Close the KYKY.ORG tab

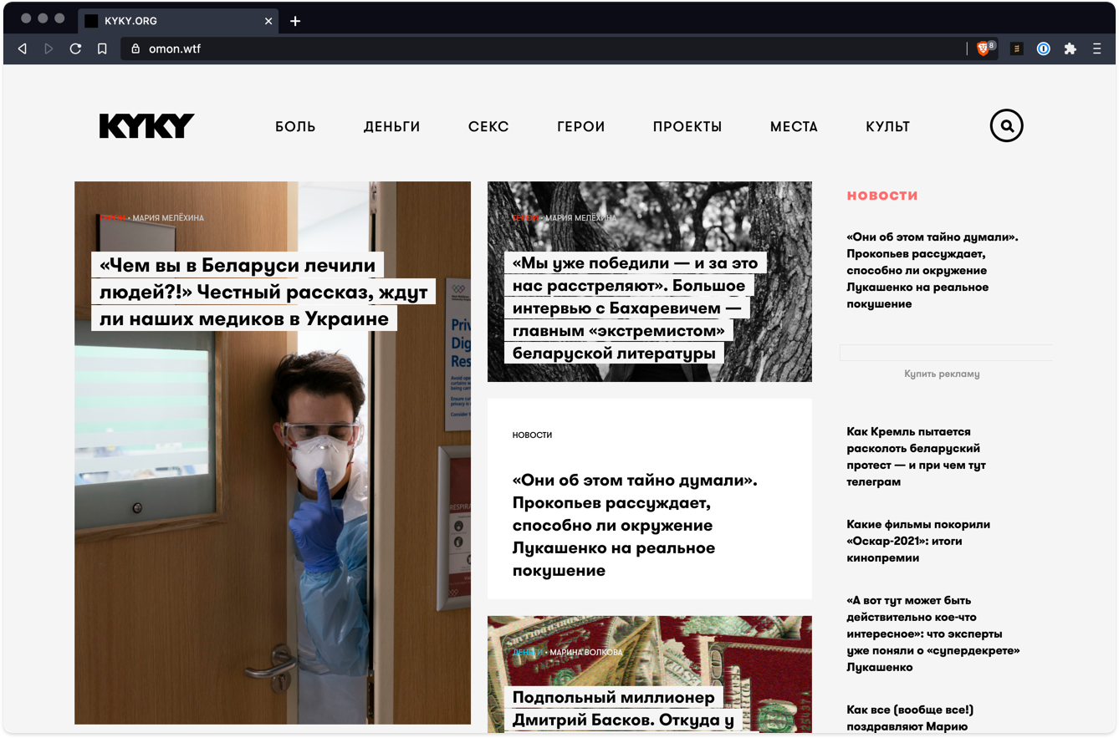tap(268, 21)
